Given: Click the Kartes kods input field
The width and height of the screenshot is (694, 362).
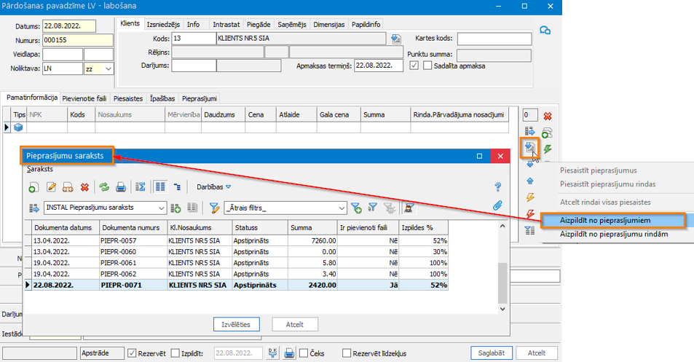Looking at the screenshot, I should pyautogui.click(x=494, y=39).
